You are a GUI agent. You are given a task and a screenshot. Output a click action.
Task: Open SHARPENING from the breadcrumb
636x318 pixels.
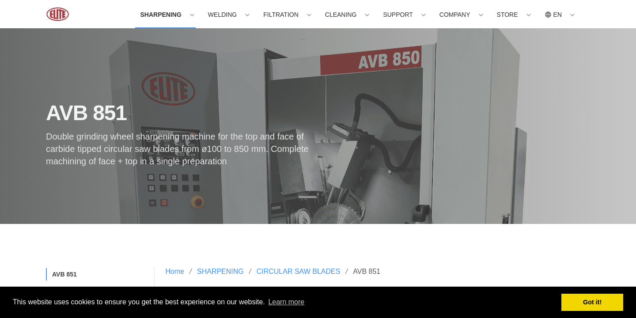pos(220,271)
